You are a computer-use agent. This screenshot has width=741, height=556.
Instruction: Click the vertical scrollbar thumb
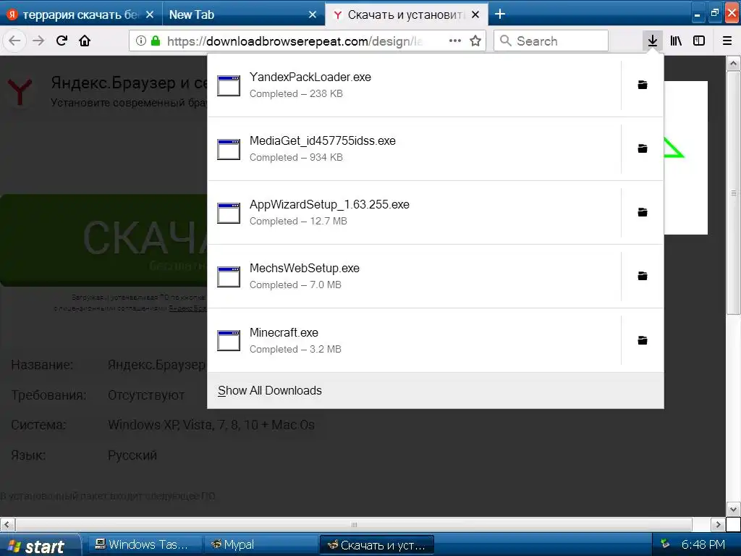pyautogui.click(x=733, y=193)
